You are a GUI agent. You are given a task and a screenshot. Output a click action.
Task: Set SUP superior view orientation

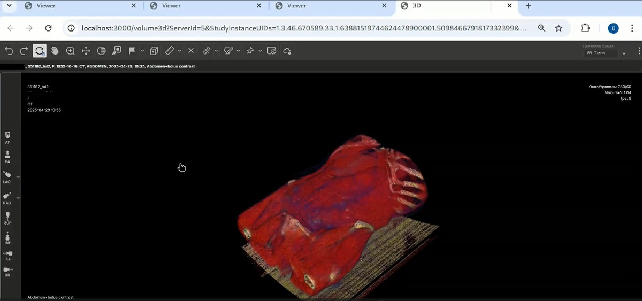(x=7, y=218)
